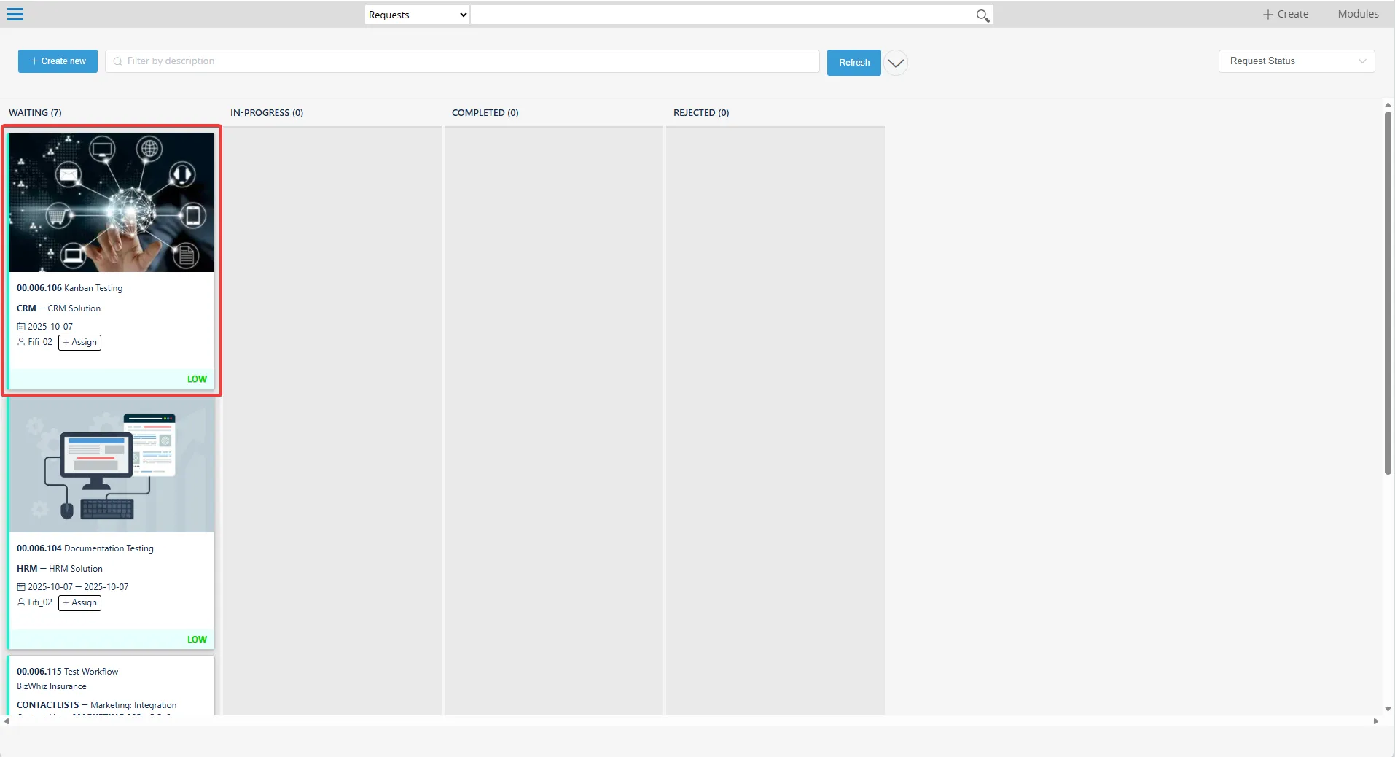Click the vertical scrollbar down arrow
This screenshot has height=757, width=1395.
1388,709
